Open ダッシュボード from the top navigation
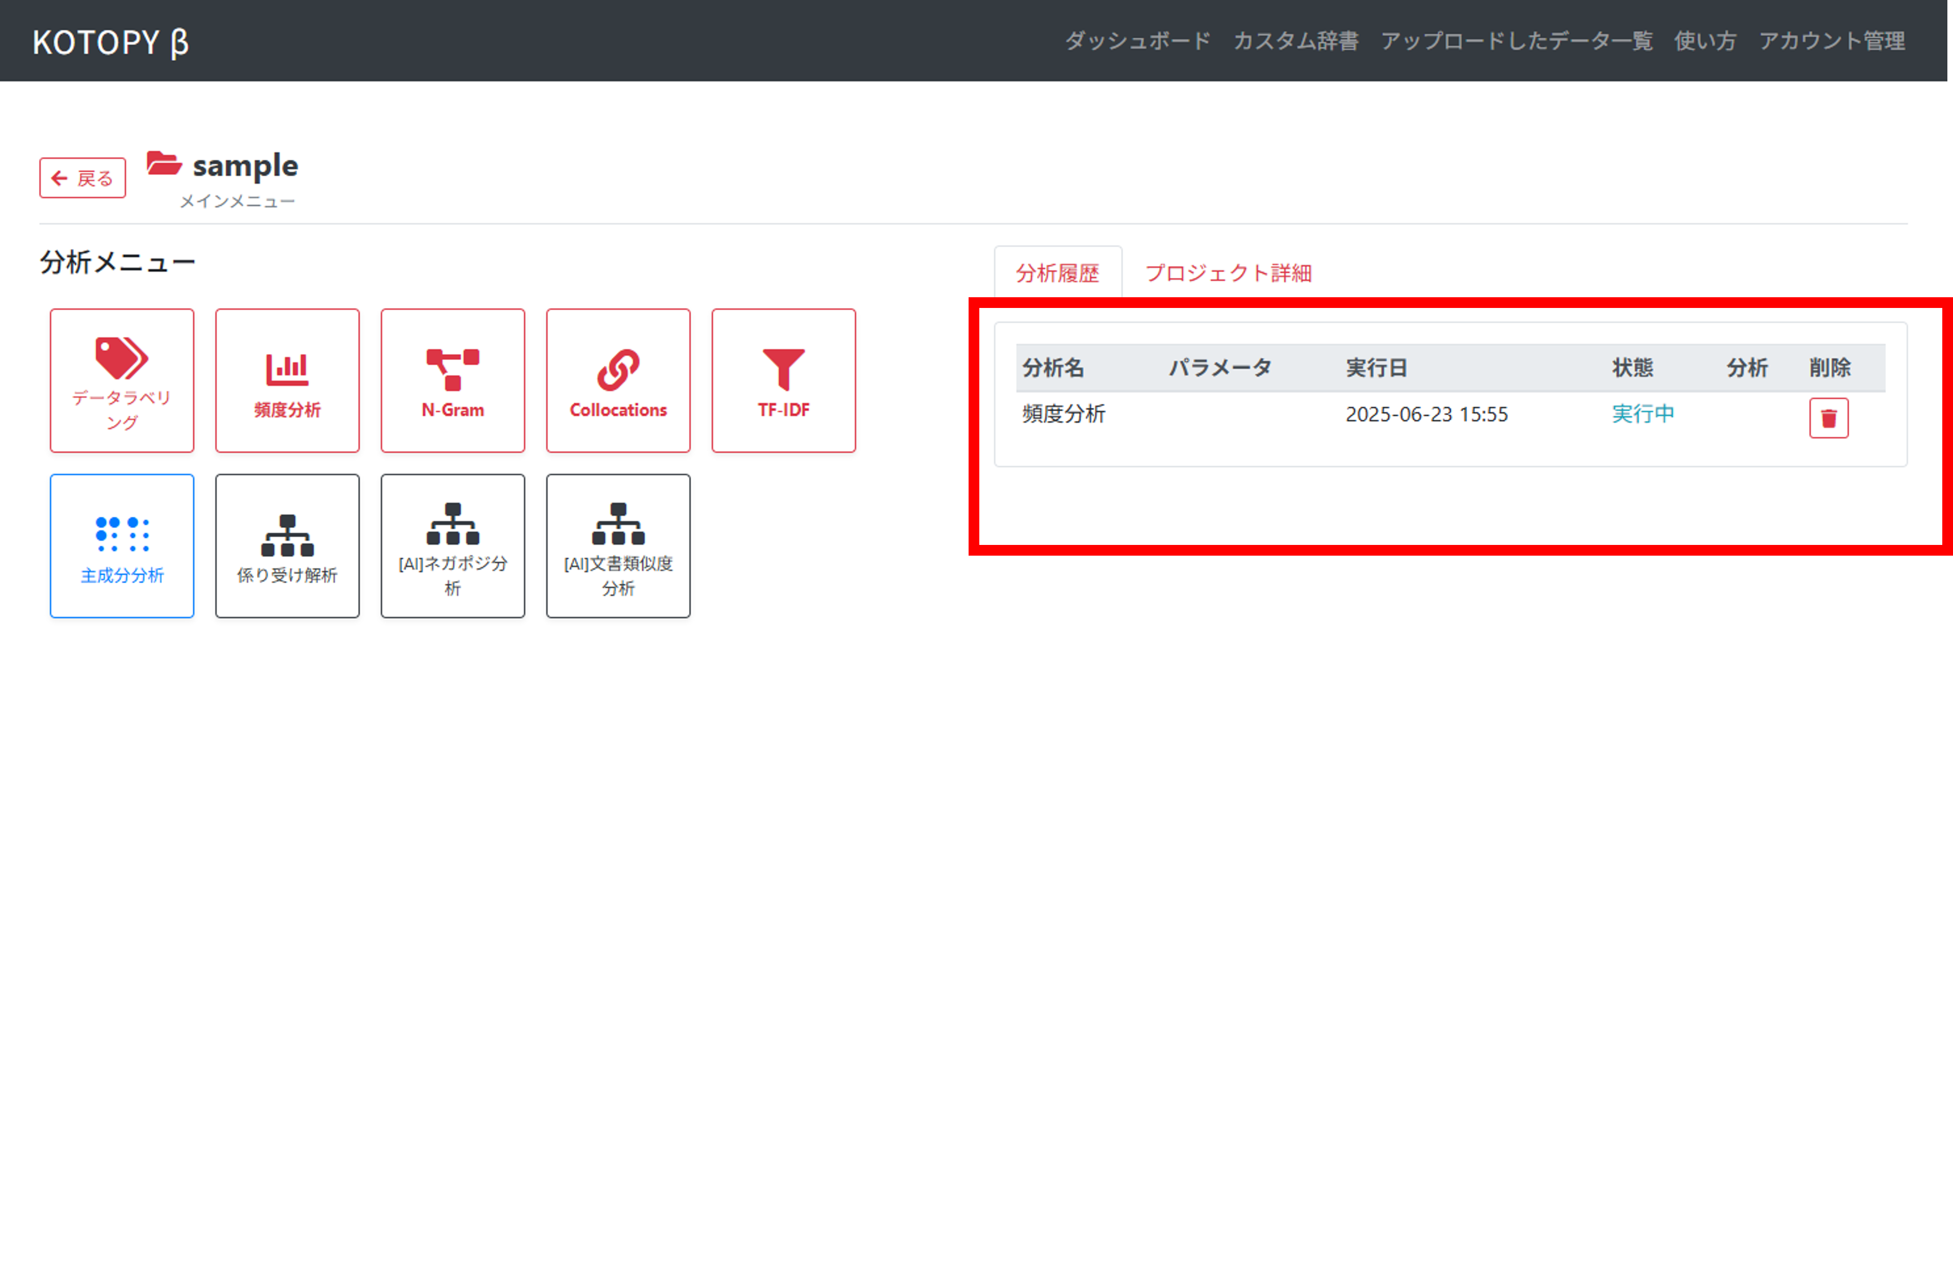Viewport: 1953px width, 1264px height. (1137, 41)
